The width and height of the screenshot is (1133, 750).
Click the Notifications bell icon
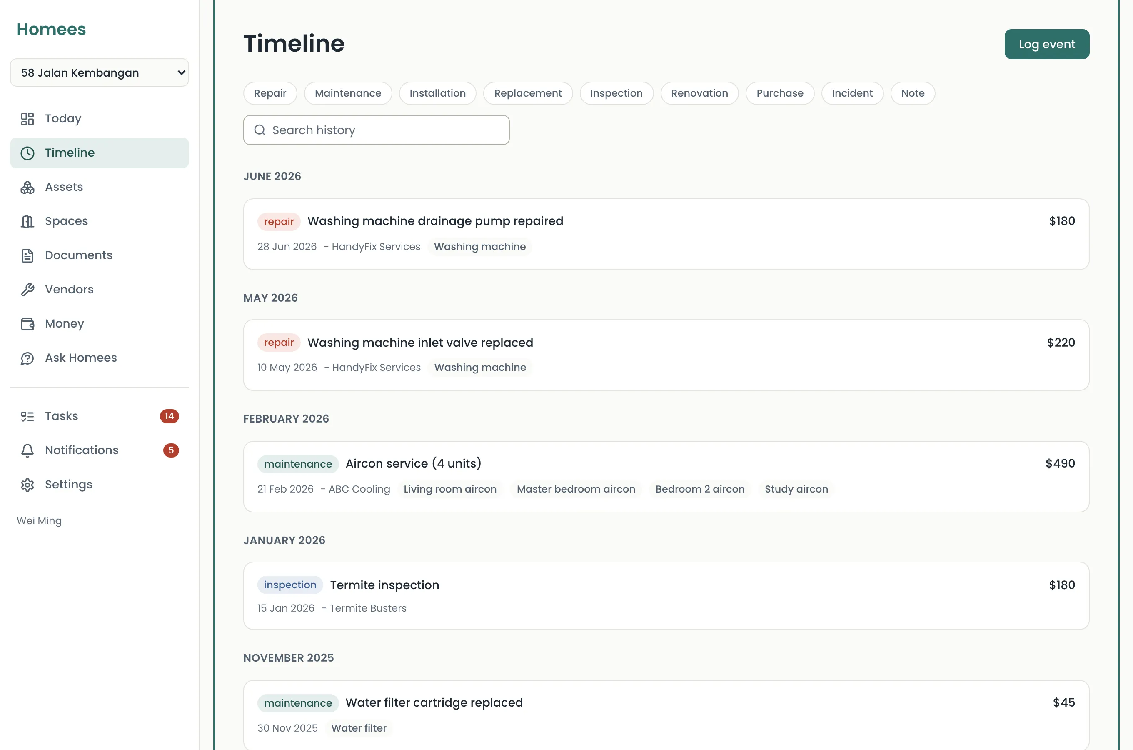[27, 450]
